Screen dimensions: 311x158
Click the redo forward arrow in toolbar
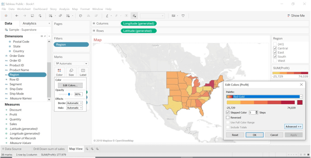25,16
